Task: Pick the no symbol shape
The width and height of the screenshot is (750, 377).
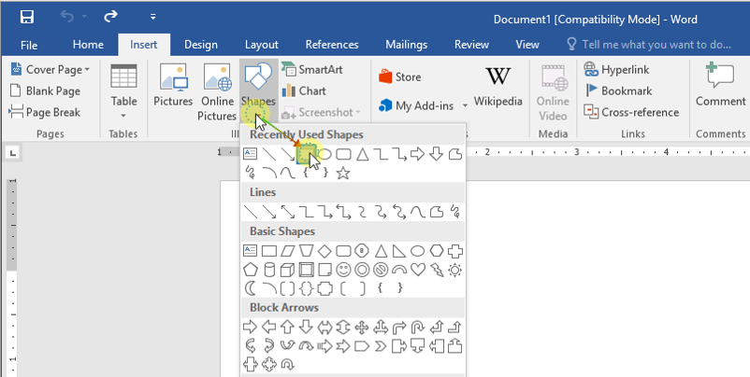Action: pos(381,270)
